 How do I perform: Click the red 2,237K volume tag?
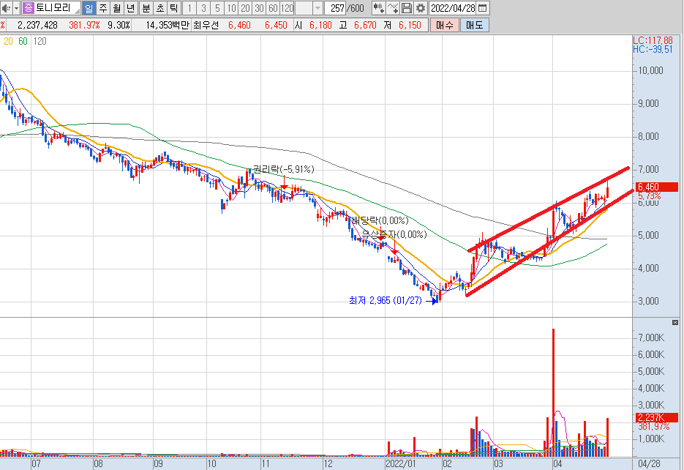[x=657, y=417]
